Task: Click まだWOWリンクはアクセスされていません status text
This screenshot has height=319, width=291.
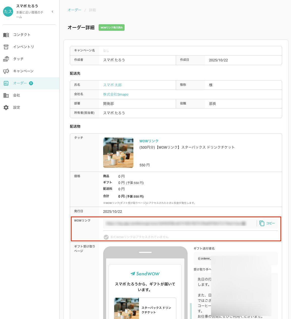Action: [x=139, y=237]
